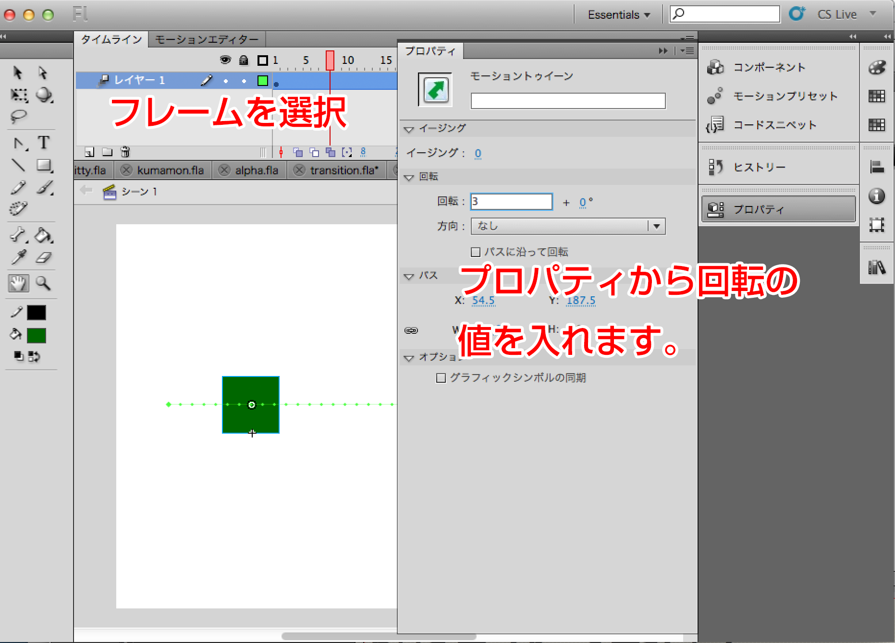895x643 pixels.
Task: Click the 回転 count input field
Action: coord(511,202)
